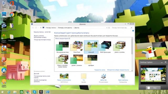Viewport: 168px width, 94px height.
Task: Open the Google Chrome desktop shortcut
Action: tap(12, 16)
